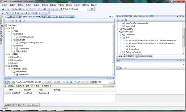Viewport: 186px width, 112px height.
Task: Switch to the AuthoringTests.txt tab
Action: coord(67,17)
